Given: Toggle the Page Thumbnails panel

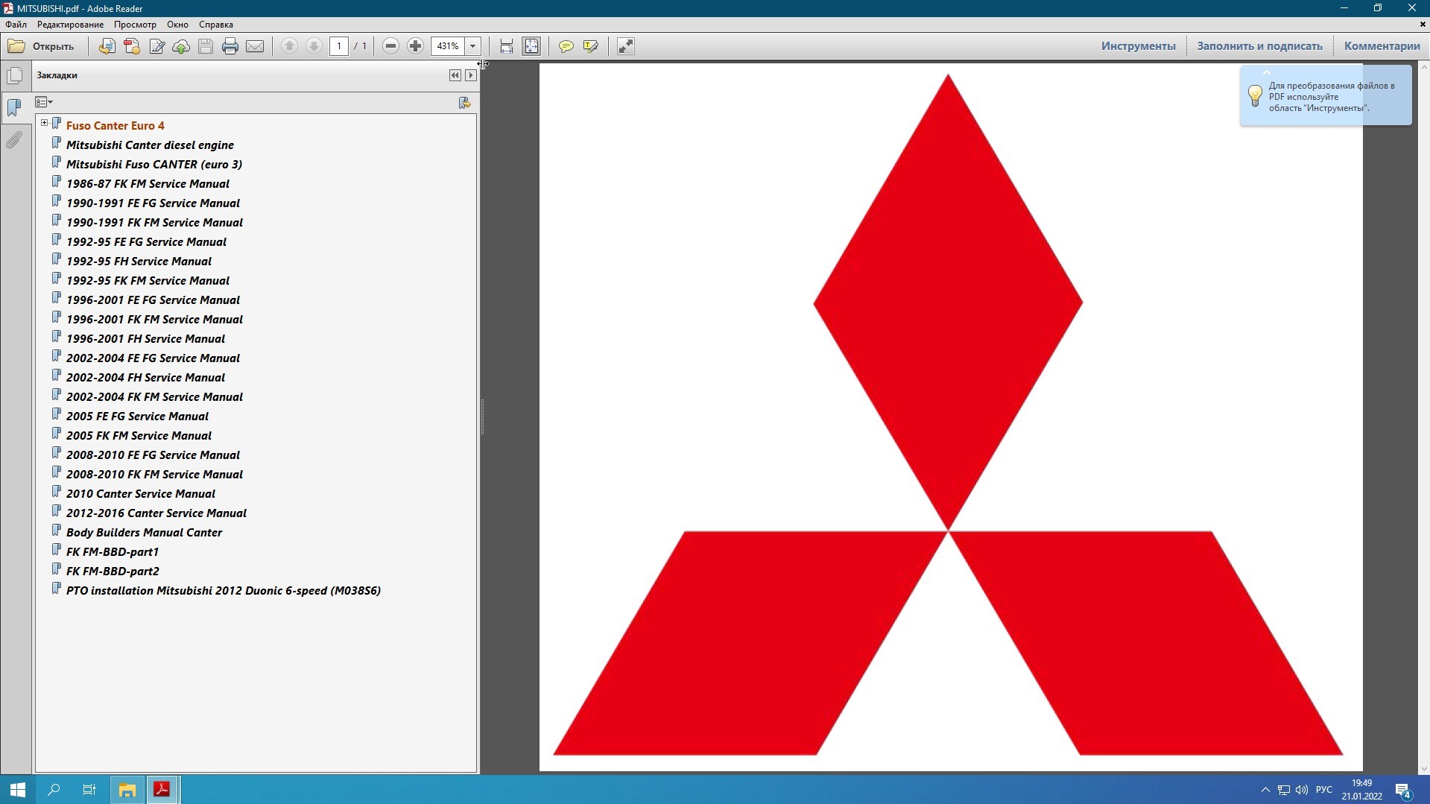Looking at the screenshot, I should point(14,76).
